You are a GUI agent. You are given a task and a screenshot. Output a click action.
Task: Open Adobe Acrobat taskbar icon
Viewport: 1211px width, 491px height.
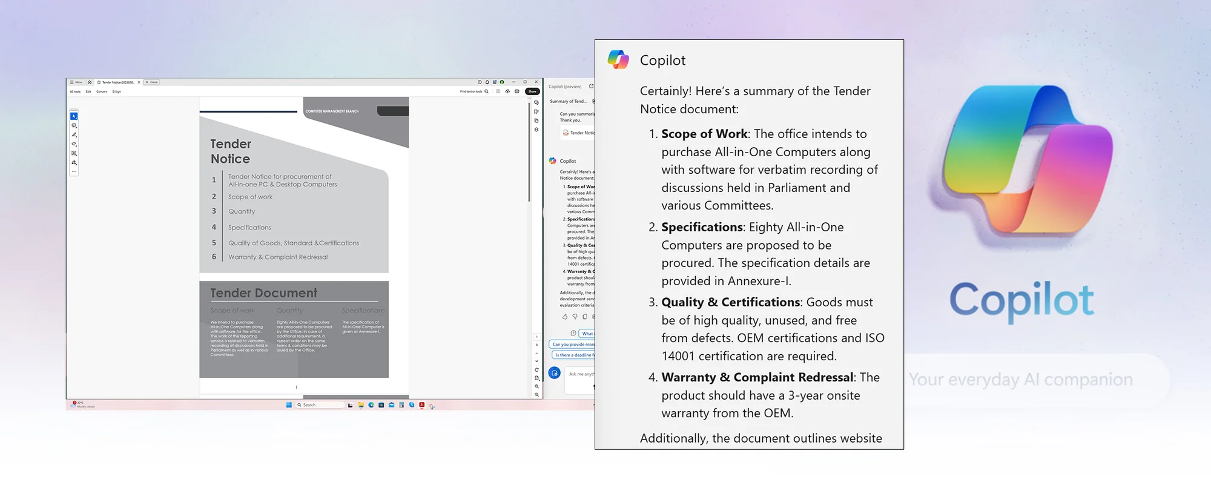pyautogui.click(x=421, y=405)
